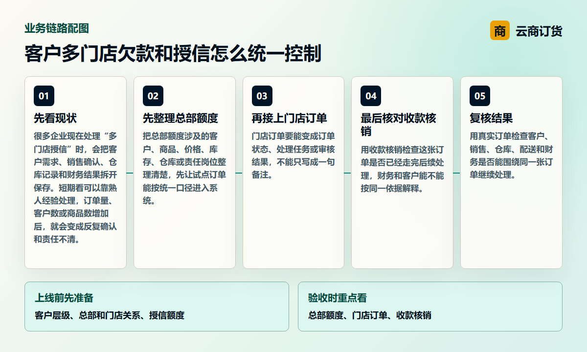Click the text 客户层级、总部和门店关系、授信额度
Viewport: 587px width, 352px height.
(x=110, y=315)
